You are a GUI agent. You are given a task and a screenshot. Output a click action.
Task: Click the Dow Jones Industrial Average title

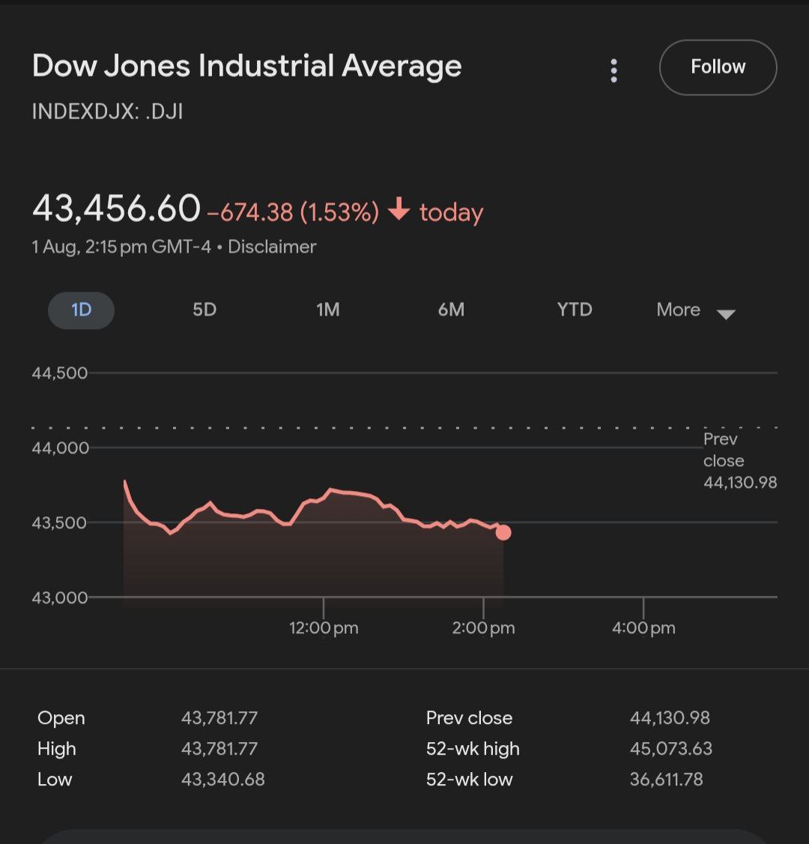pyautogui.click(x=246, y=66)
